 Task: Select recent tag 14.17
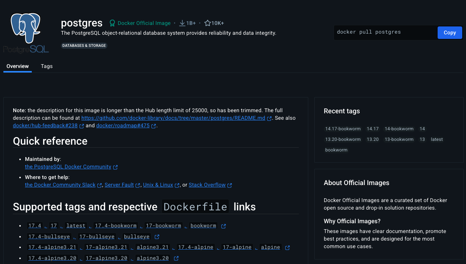(373, 129)
